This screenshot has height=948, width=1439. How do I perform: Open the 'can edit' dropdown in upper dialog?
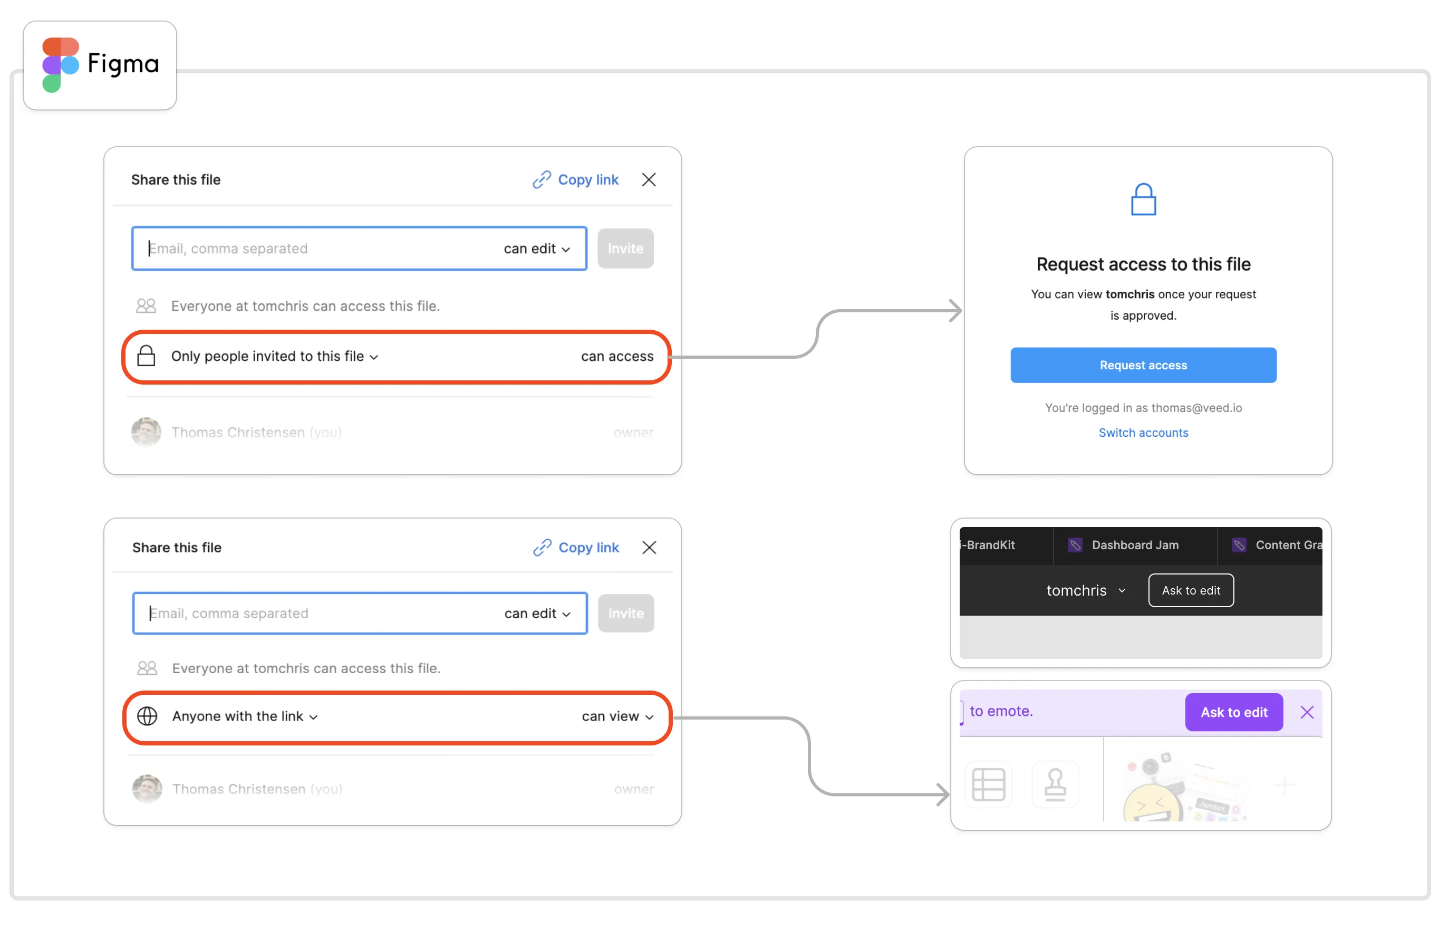point(537,248)
